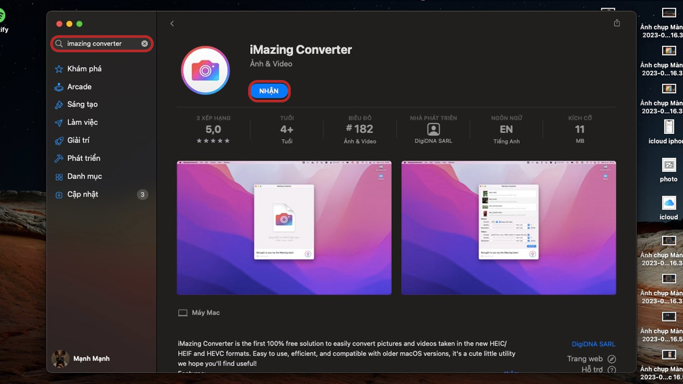Open the Trang web website link
This screenshot has width=683, height=384.
point(585,359)
